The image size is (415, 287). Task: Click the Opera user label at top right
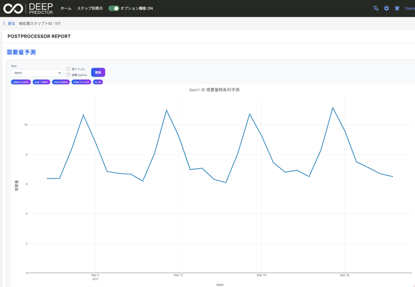[x=409, y=9]
